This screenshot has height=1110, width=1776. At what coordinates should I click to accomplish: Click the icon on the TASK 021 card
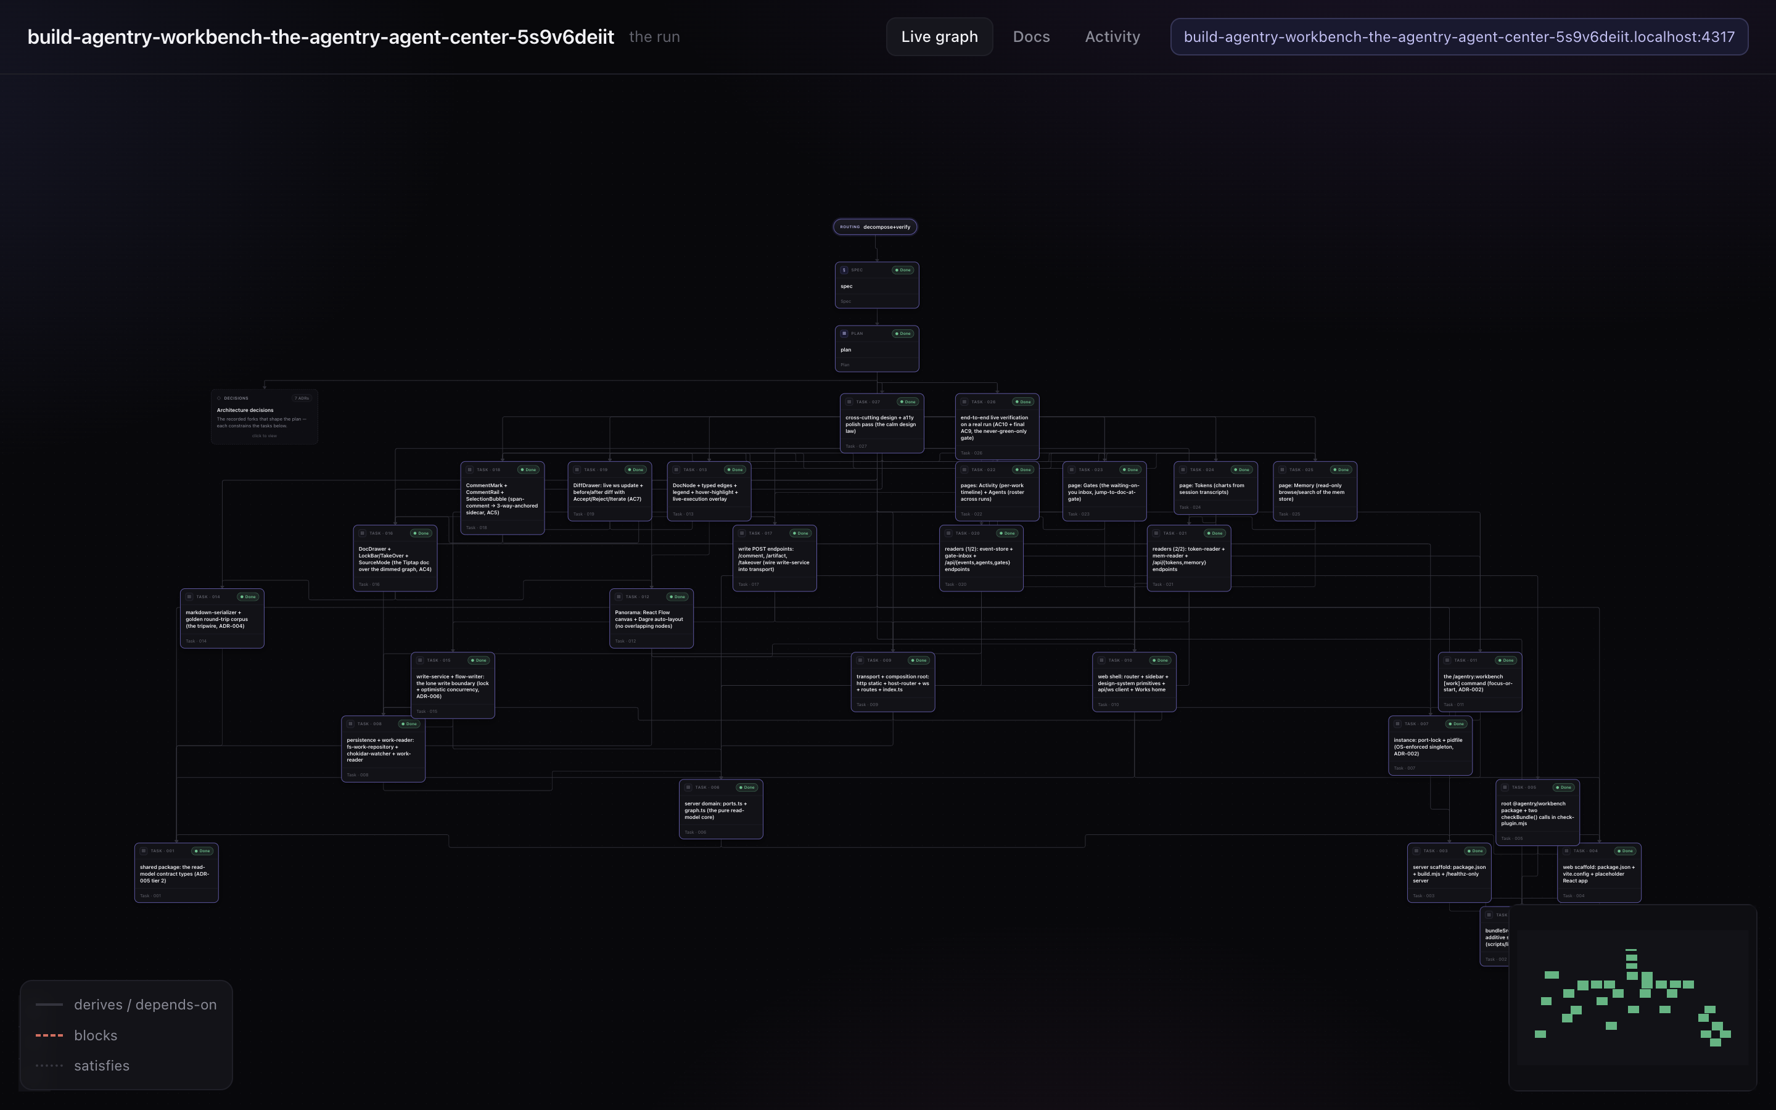click(x=1156, y=533)
